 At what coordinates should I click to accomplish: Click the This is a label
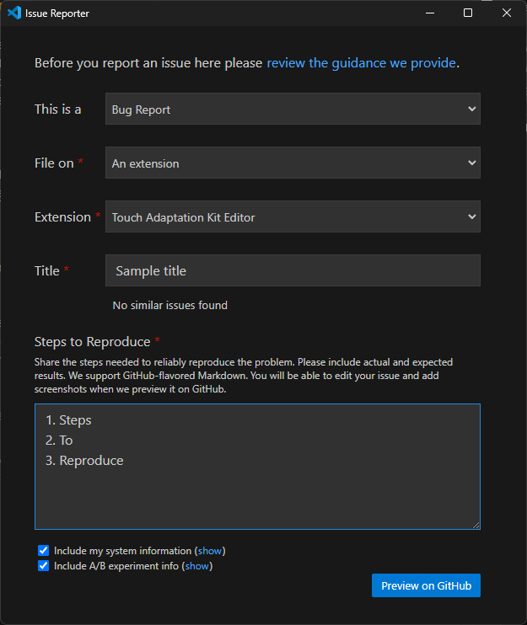click(58, 110)
